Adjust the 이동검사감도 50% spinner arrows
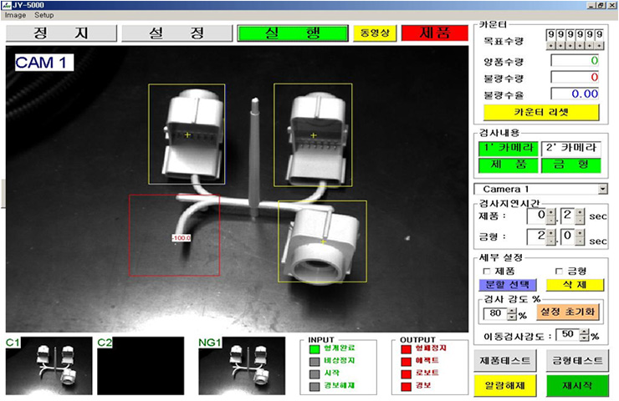619x401 pixels. (583, 335)
